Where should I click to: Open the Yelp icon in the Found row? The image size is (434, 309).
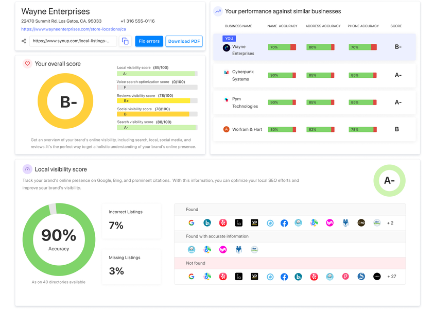[x=223, y=222]
